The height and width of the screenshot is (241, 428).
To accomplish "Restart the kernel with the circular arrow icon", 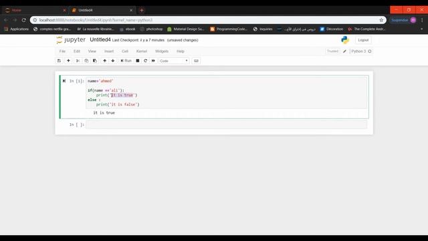I will 146,61.
